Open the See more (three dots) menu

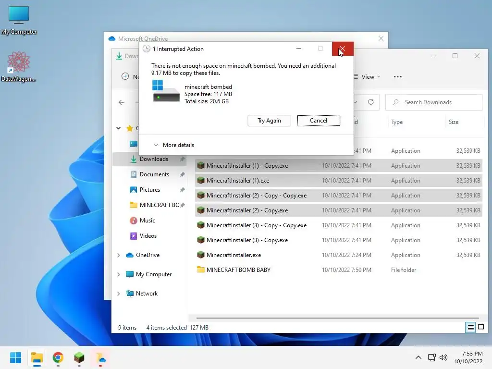pyautogui.click(x=397, y=77)
